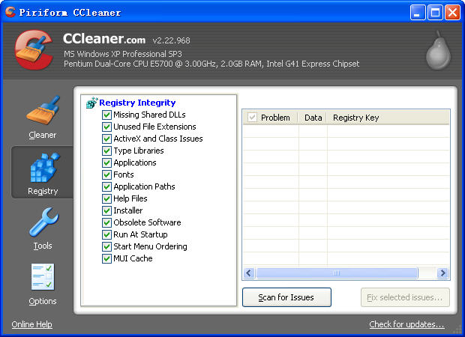Viewport: 465px width, 337px height.
Task: Click the horizontal scrollbar left arrow
Action: pos(249,273)
